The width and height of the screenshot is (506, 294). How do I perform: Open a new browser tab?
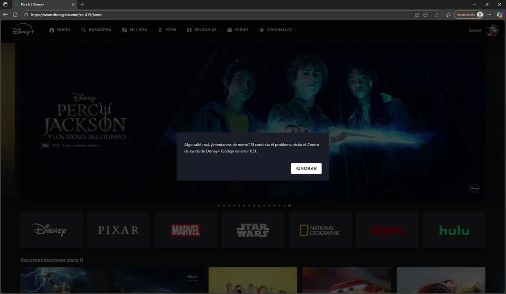click(82, 4)
